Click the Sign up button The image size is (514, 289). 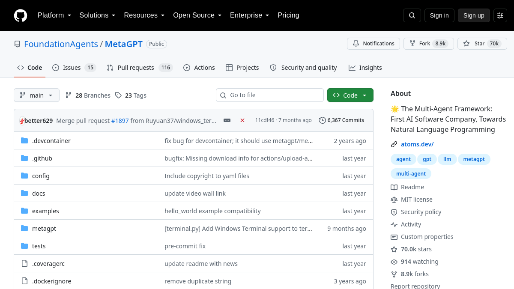click(x=474, y=15)
